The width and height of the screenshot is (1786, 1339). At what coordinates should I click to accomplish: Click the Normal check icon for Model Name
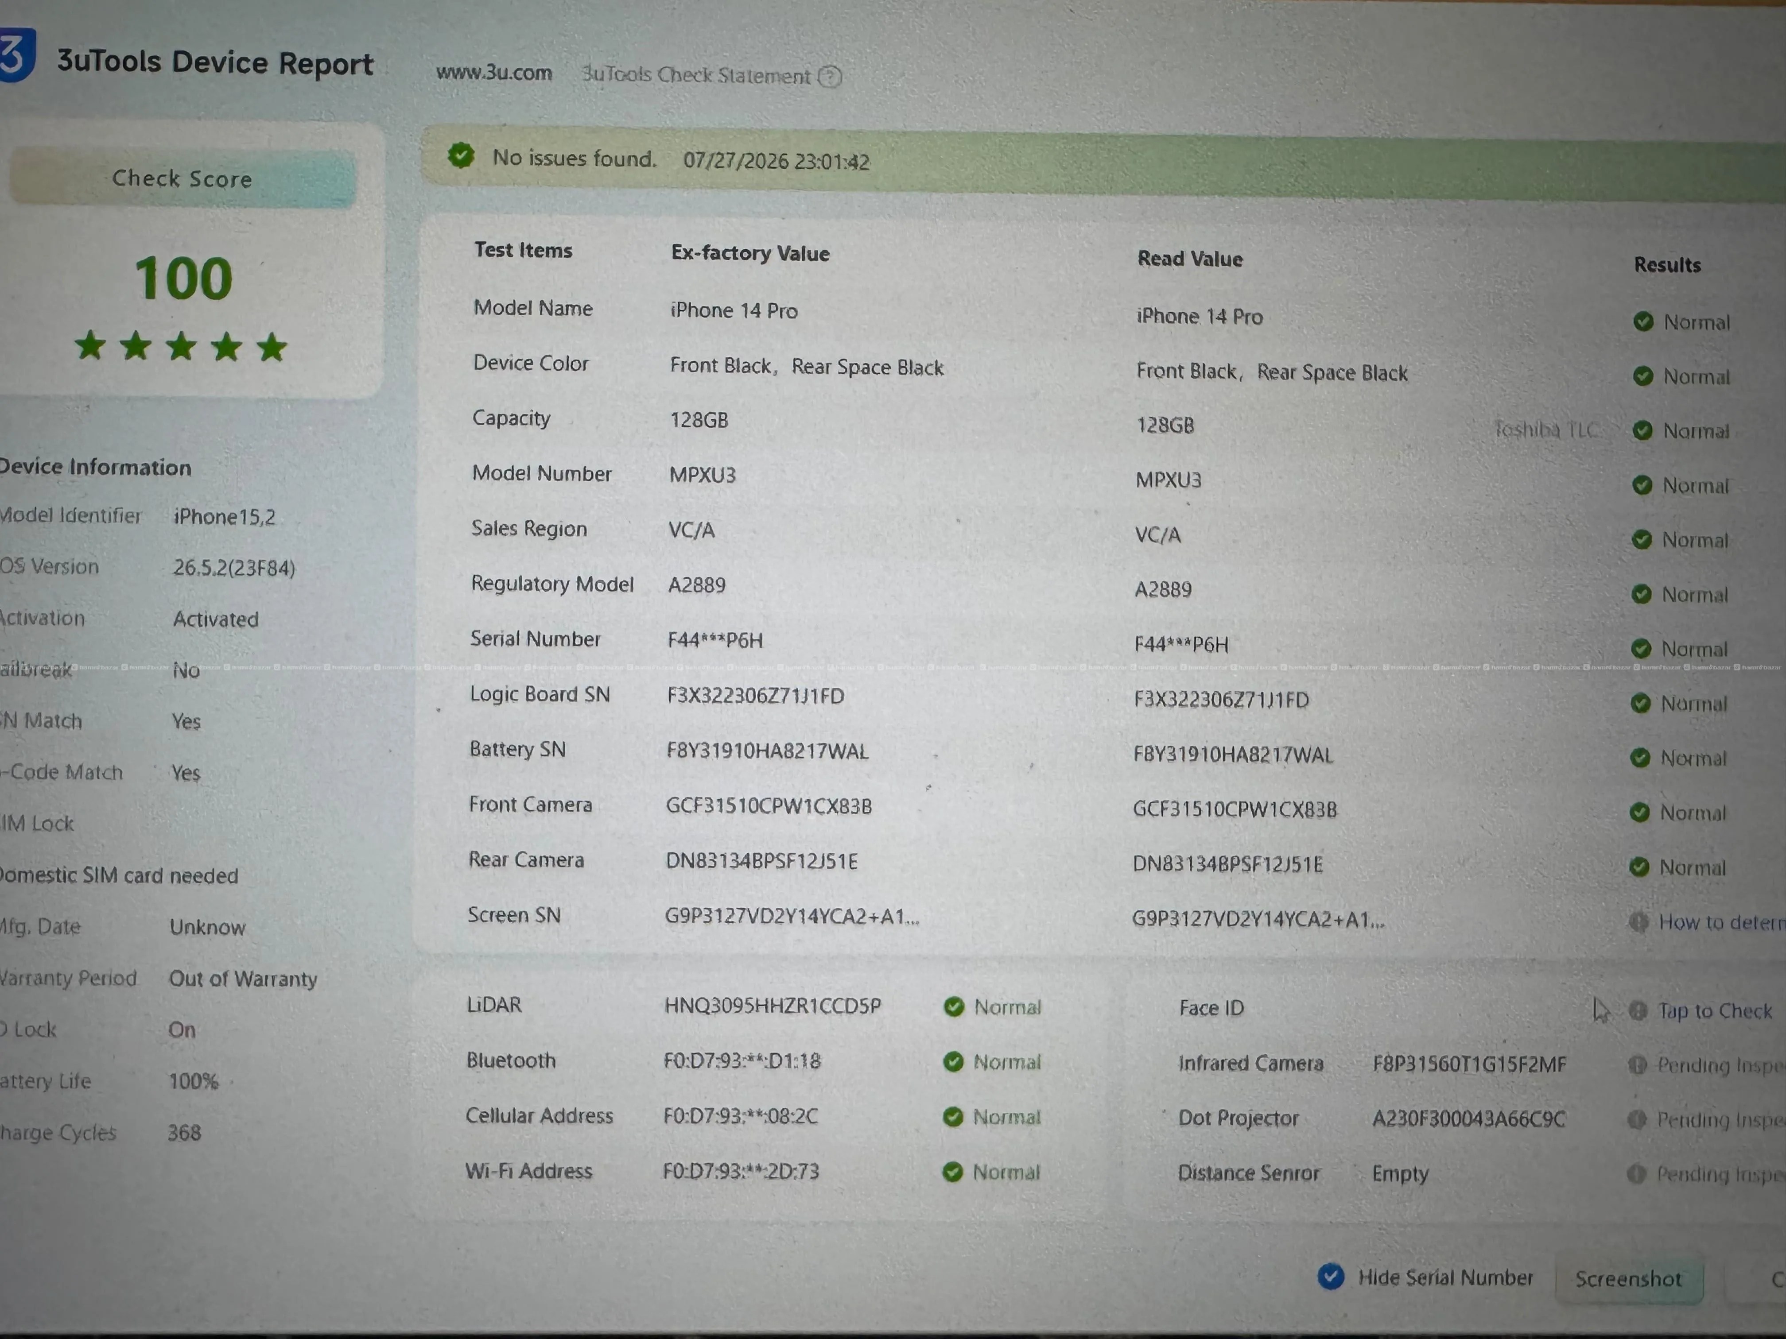click(1643, 321)
